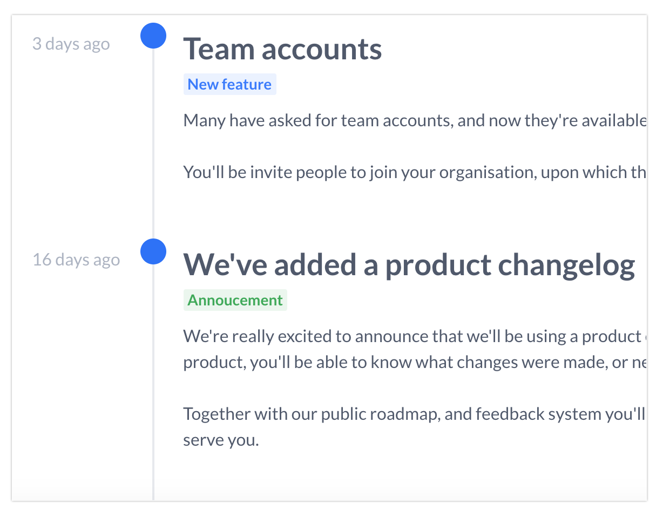Click the blue timeline dot beside Team accounts
This screenshot has height=511, width=656.
pyautogui.click(x=153, y=36)
